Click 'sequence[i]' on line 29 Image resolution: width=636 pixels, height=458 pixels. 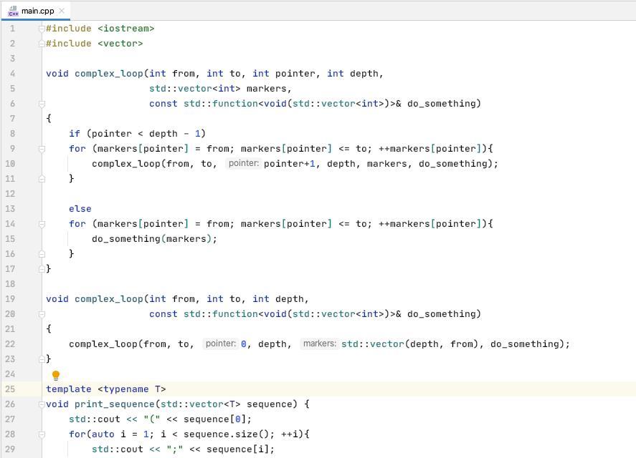point(237,449)
